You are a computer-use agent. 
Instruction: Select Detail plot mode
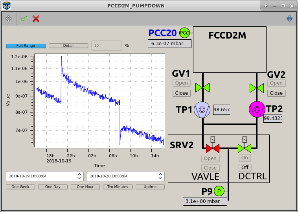68,46
